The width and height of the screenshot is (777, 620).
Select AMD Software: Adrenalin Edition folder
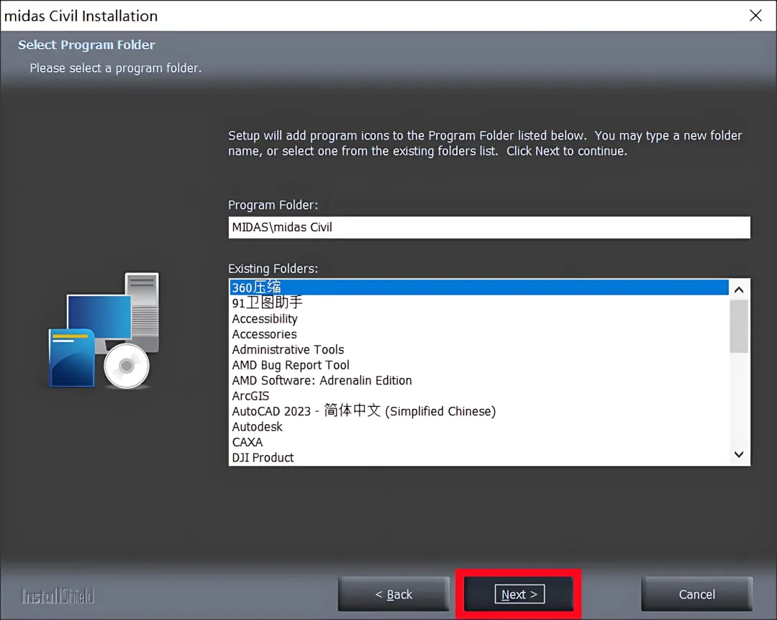click(x=478, y=380)
